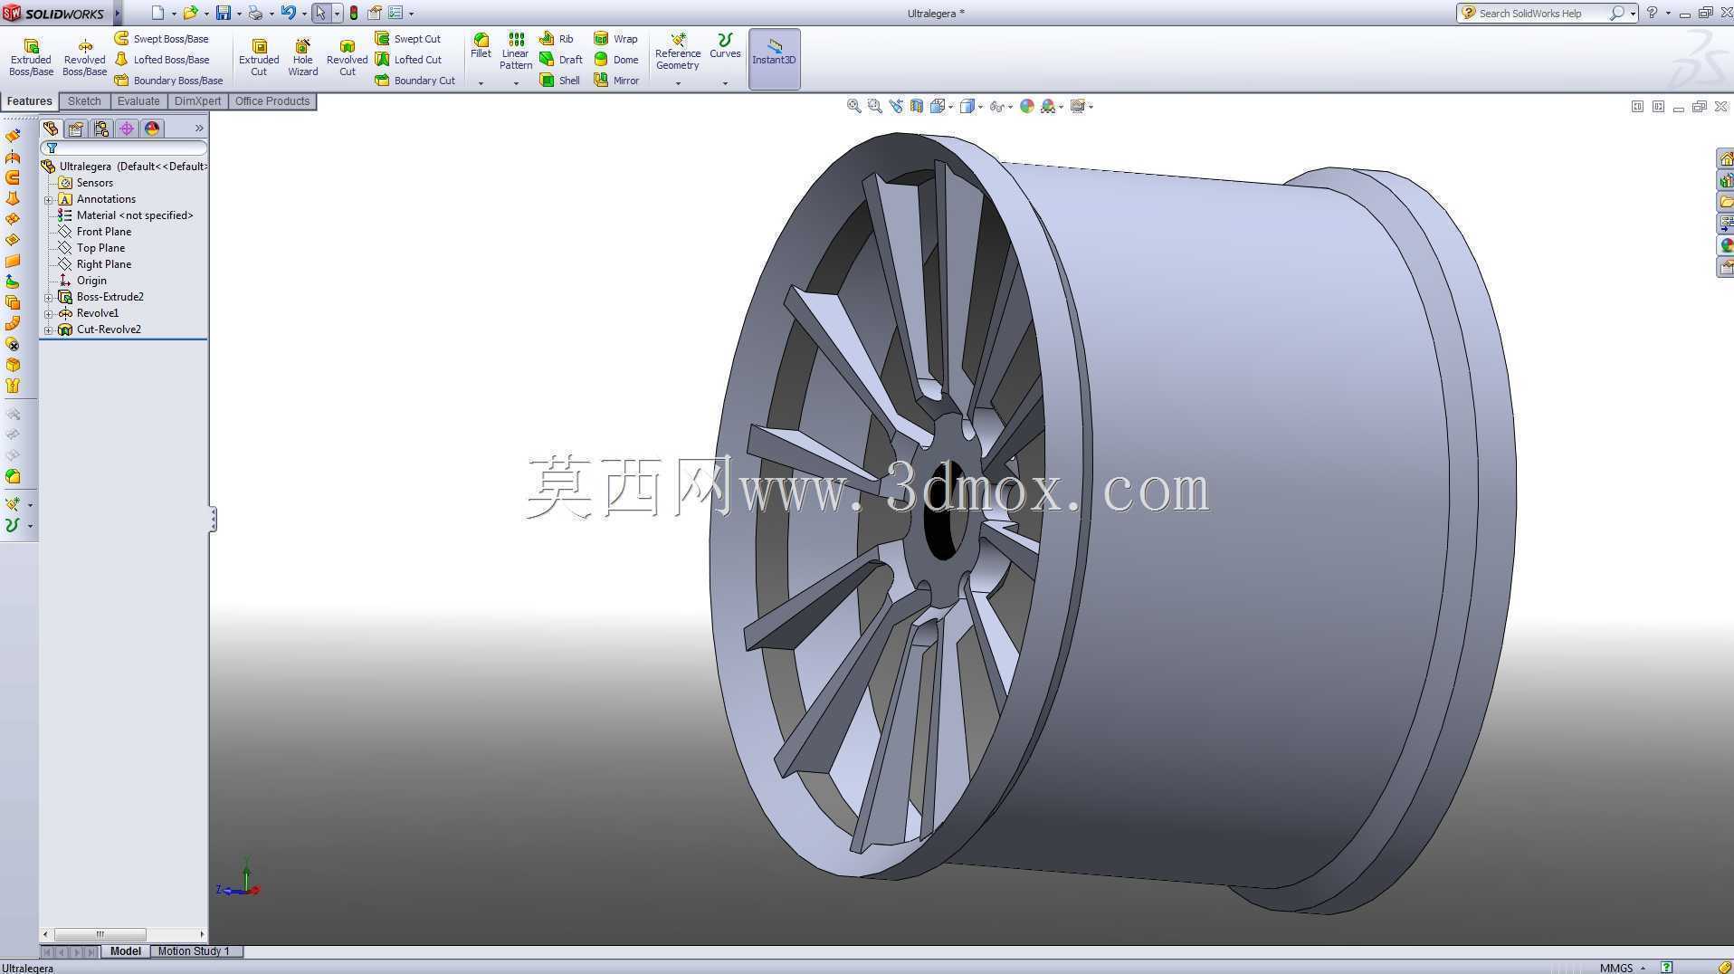Open the Motion Study 1 tab
The width and height of the screenshot is (1734, 974).
click(194, 951)
